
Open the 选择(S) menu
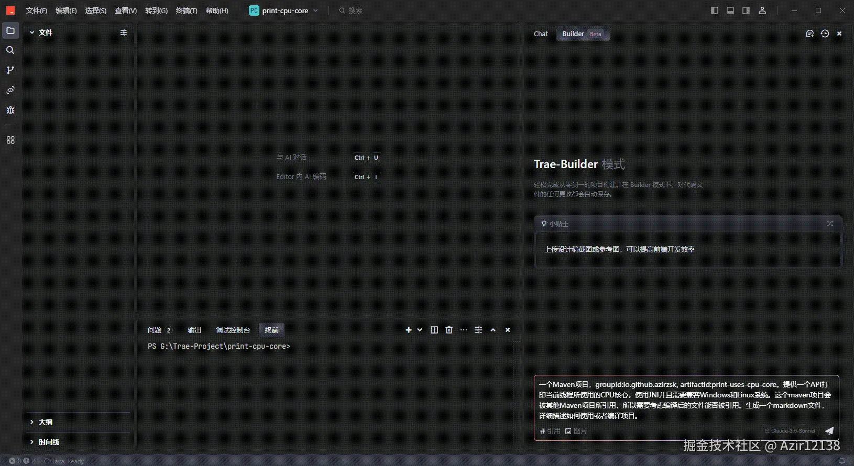click(96, 10)
